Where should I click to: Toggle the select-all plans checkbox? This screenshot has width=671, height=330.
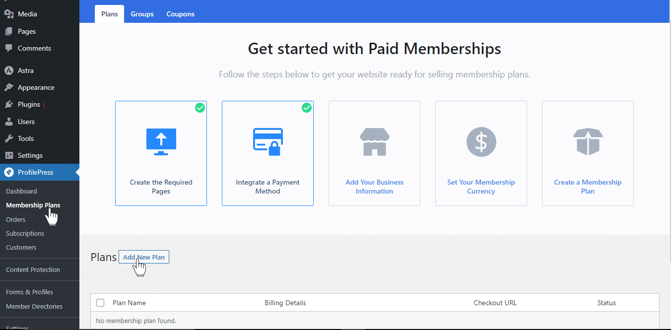[100, 303]
